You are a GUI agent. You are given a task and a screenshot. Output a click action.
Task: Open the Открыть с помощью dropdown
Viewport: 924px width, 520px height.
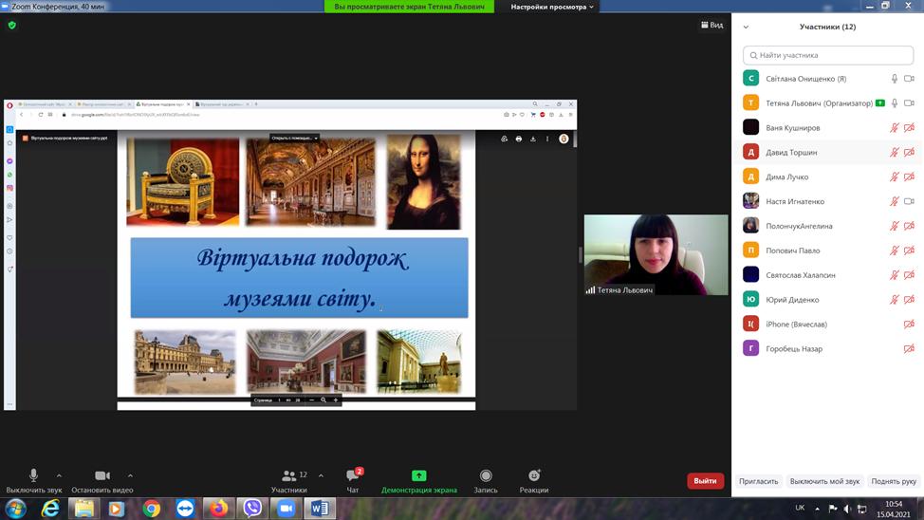[295, 138]
